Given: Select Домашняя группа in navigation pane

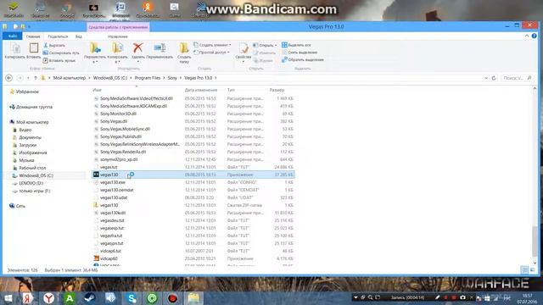Looking at the screenshot, I should (x=34, y=107).
